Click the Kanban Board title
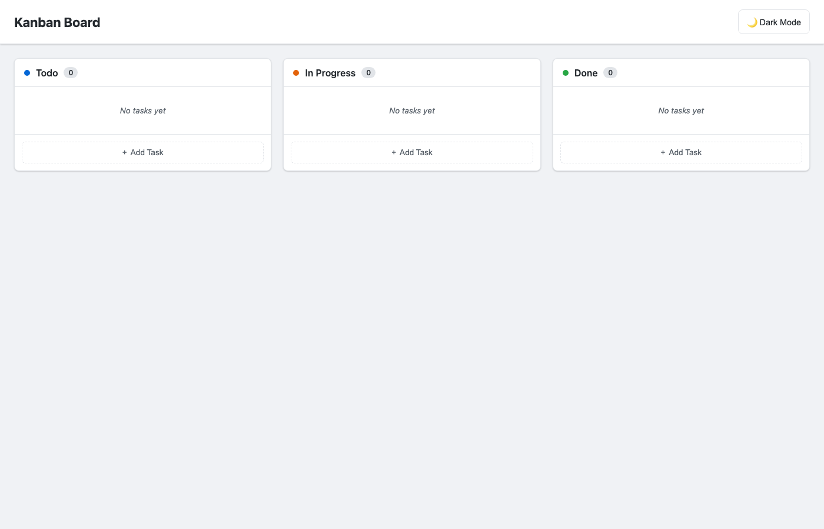824x529 pixels. [x=57, y=22]
